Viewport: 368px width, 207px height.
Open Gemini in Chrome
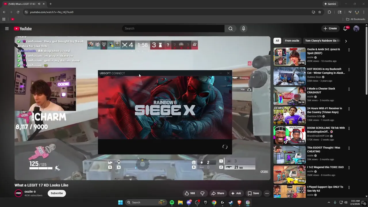pos(330,4)
